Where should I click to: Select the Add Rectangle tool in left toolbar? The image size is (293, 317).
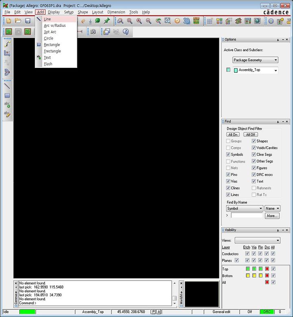(x=7, y=96)
